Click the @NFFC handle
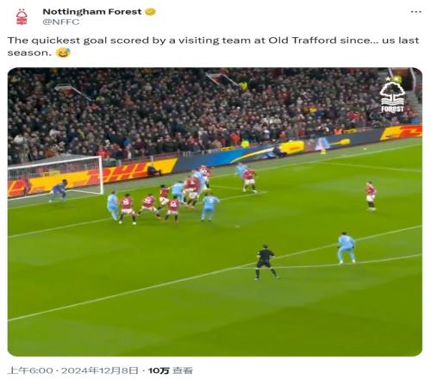Image resolution: width=431 pixels, height=379 pixels. click(61, 22)
